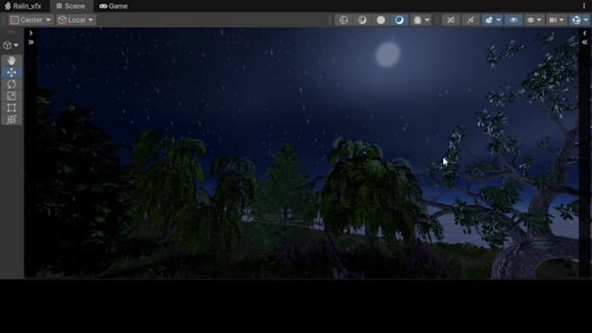Toggle scene audio on or off
This screenshot has height=333, width=592.
pos(470,20)
